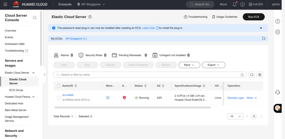Open the xjinhx account menu
Image resolution: width=285 pixels, height=139 pixels.
276,4
